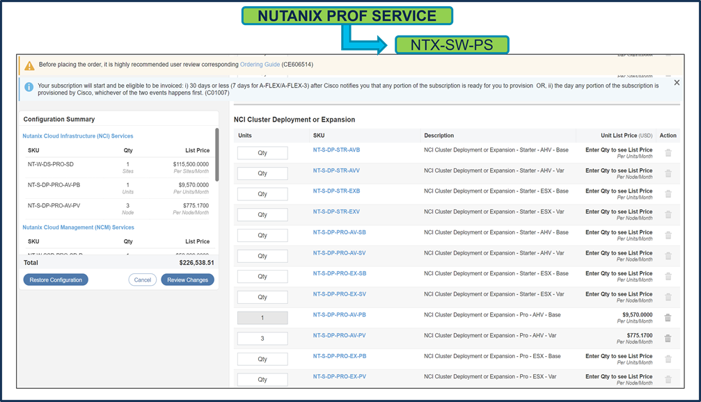Viewport: 701px width, 402px height.
Task: Select NT-W-DS-PRO-SD in Configuration Summary
Action: tap(51, 164)
